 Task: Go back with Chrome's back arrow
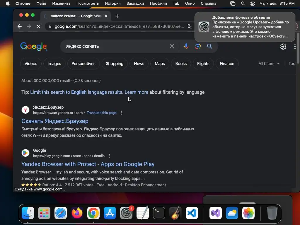point(20,26)
